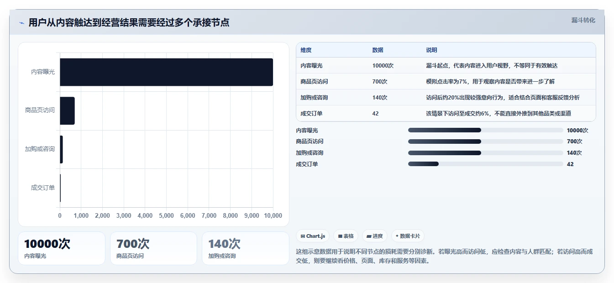Click the 700次 progress value label
Image resolution: width=614 pixels, height=283 pixels.
pyautogui.click(x=575, y=141)
